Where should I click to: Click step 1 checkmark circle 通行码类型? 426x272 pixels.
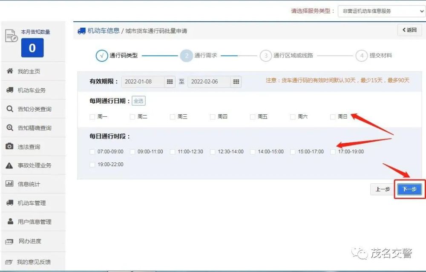[x=102, y=55]
